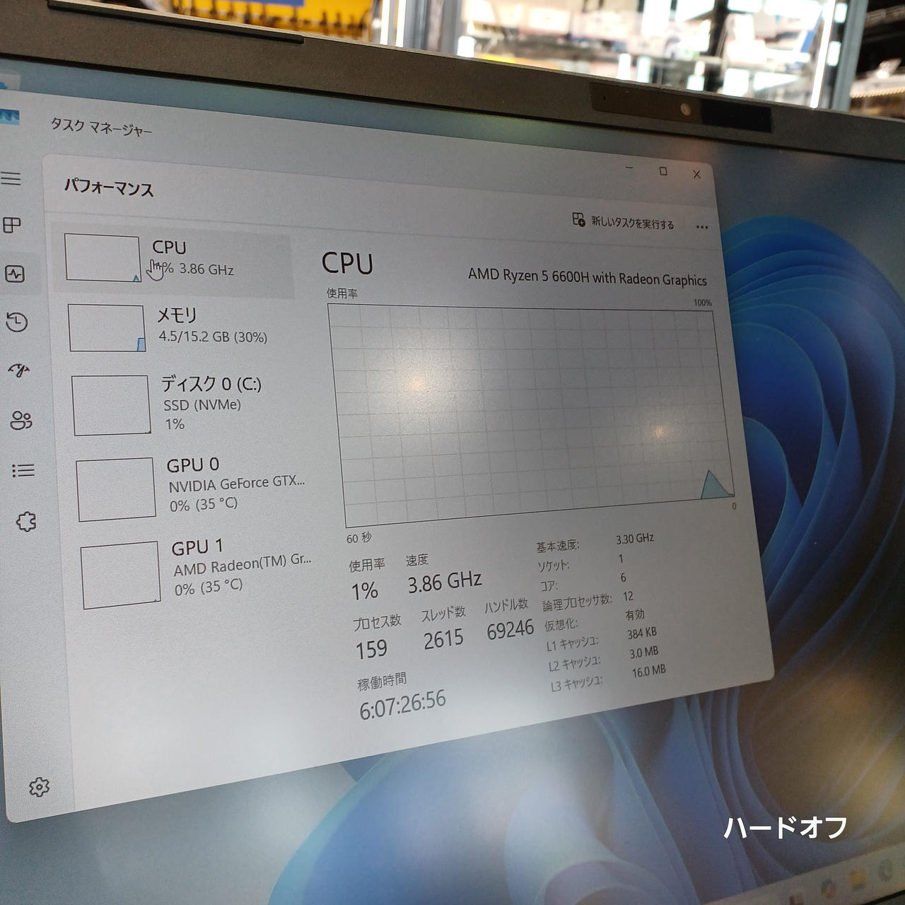The image size is (905, 905).
Task: Open the Details list icon in sidebar
Action: 23,470
